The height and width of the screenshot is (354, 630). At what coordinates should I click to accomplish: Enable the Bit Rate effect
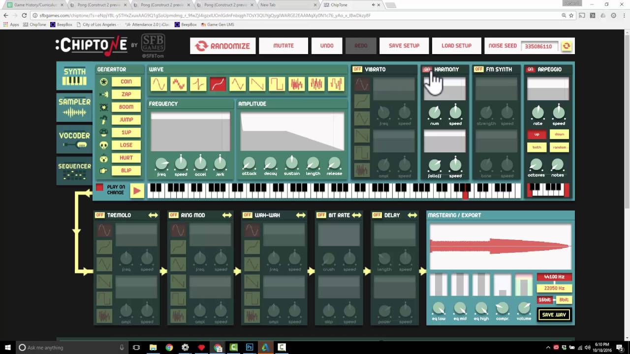321,215
